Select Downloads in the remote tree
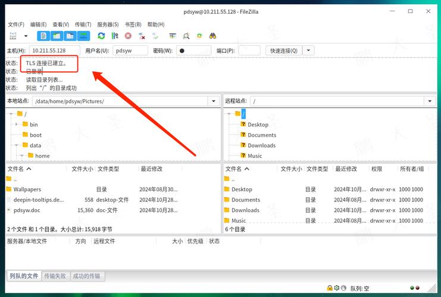 261,145
